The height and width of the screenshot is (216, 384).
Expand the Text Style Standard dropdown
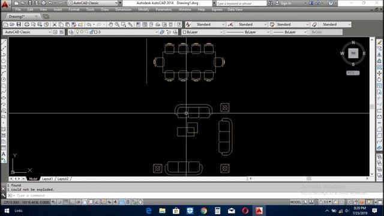(x=223, y=25)
